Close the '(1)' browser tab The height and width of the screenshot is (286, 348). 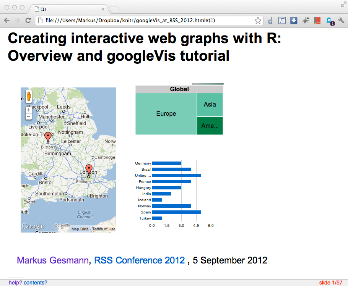click(x=103, y=9)
